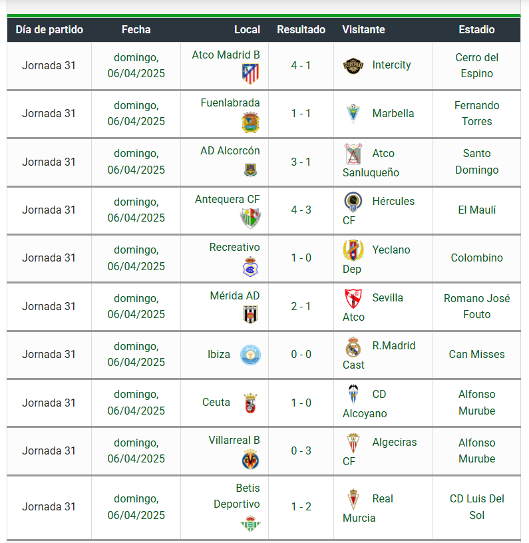Click the Resultado column header

pyautogui.click(x=301, y=29)
